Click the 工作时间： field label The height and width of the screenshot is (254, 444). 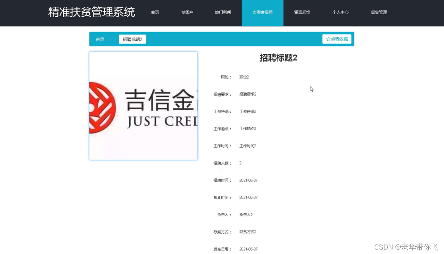tap(222, 146)
